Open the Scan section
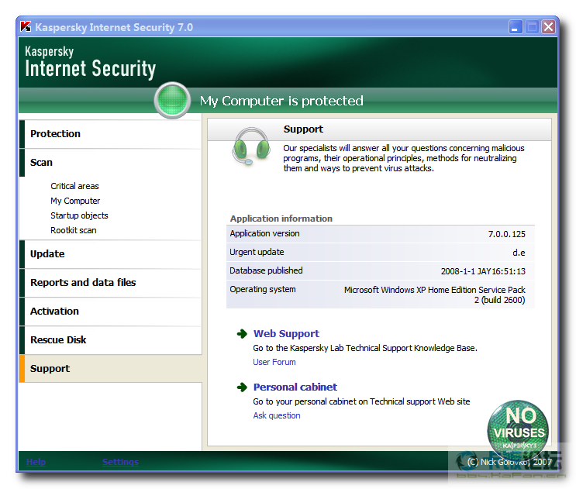The width and height of the screenshot is (576, 489). [110, 163]
